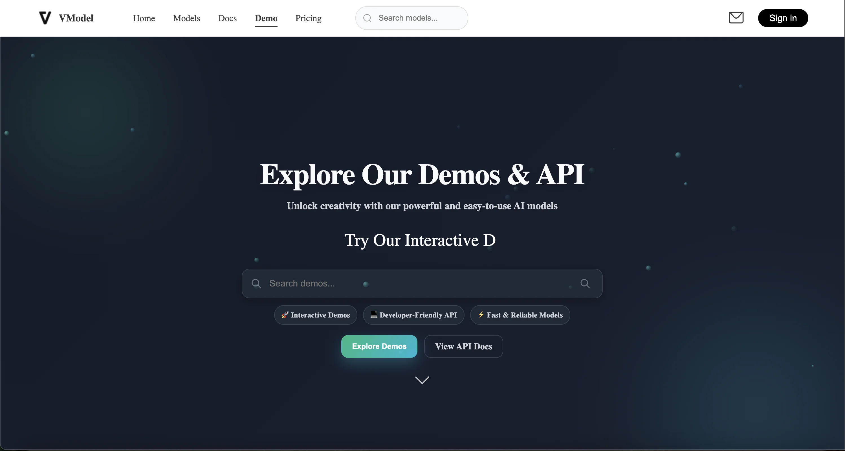Screen dimensions: 845x451
Task: Click the laptop icon on Developer-Friendly API badge
Action: [x=373, y=315]
